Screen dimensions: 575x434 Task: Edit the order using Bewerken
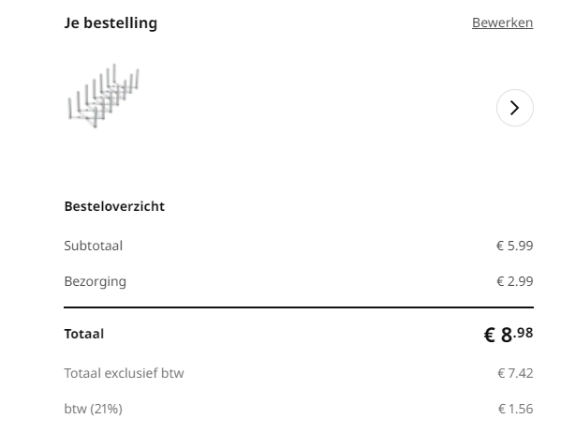[x=502, y=22]
